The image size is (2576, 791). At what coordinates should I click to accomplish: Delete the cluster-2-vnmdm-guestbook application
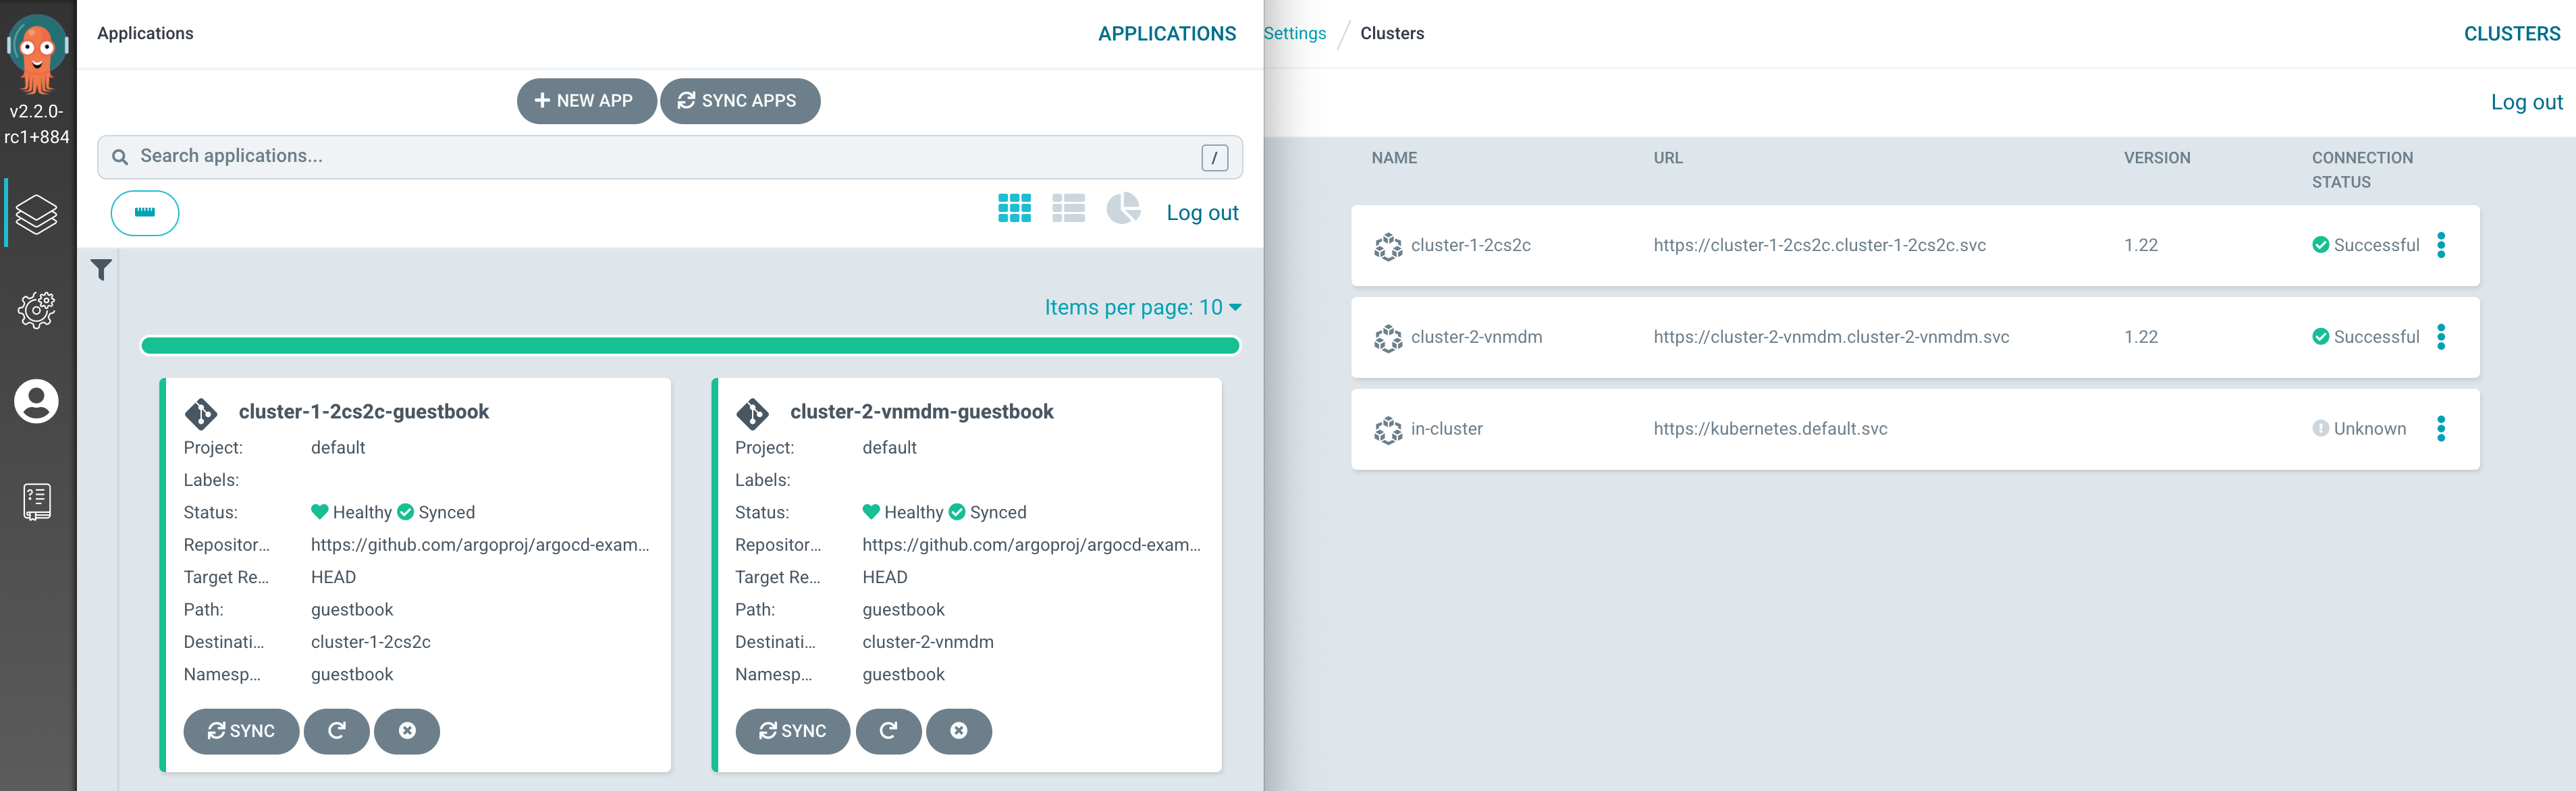pos(958,731)
